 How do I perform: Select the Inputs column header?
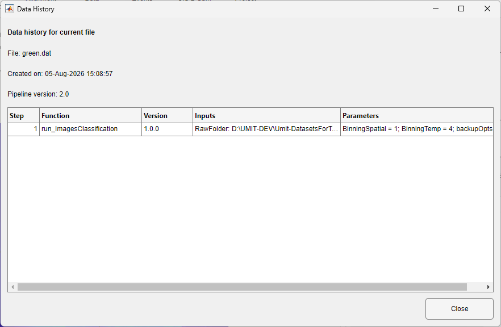click(266, 116)
